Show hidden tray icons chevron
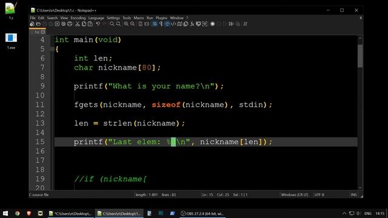This screenshot has height=218, width=388. [344, 213]
